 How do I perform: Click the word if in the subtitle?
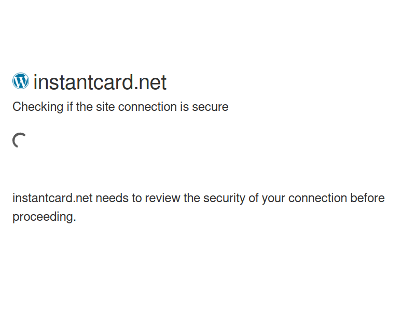point(70,107)
